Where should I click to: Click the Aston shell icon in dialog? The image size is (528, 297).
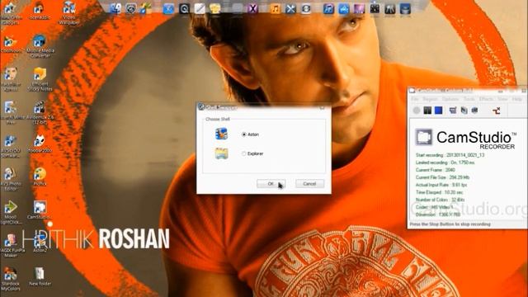pyautogui.click(x=221, y=134)
